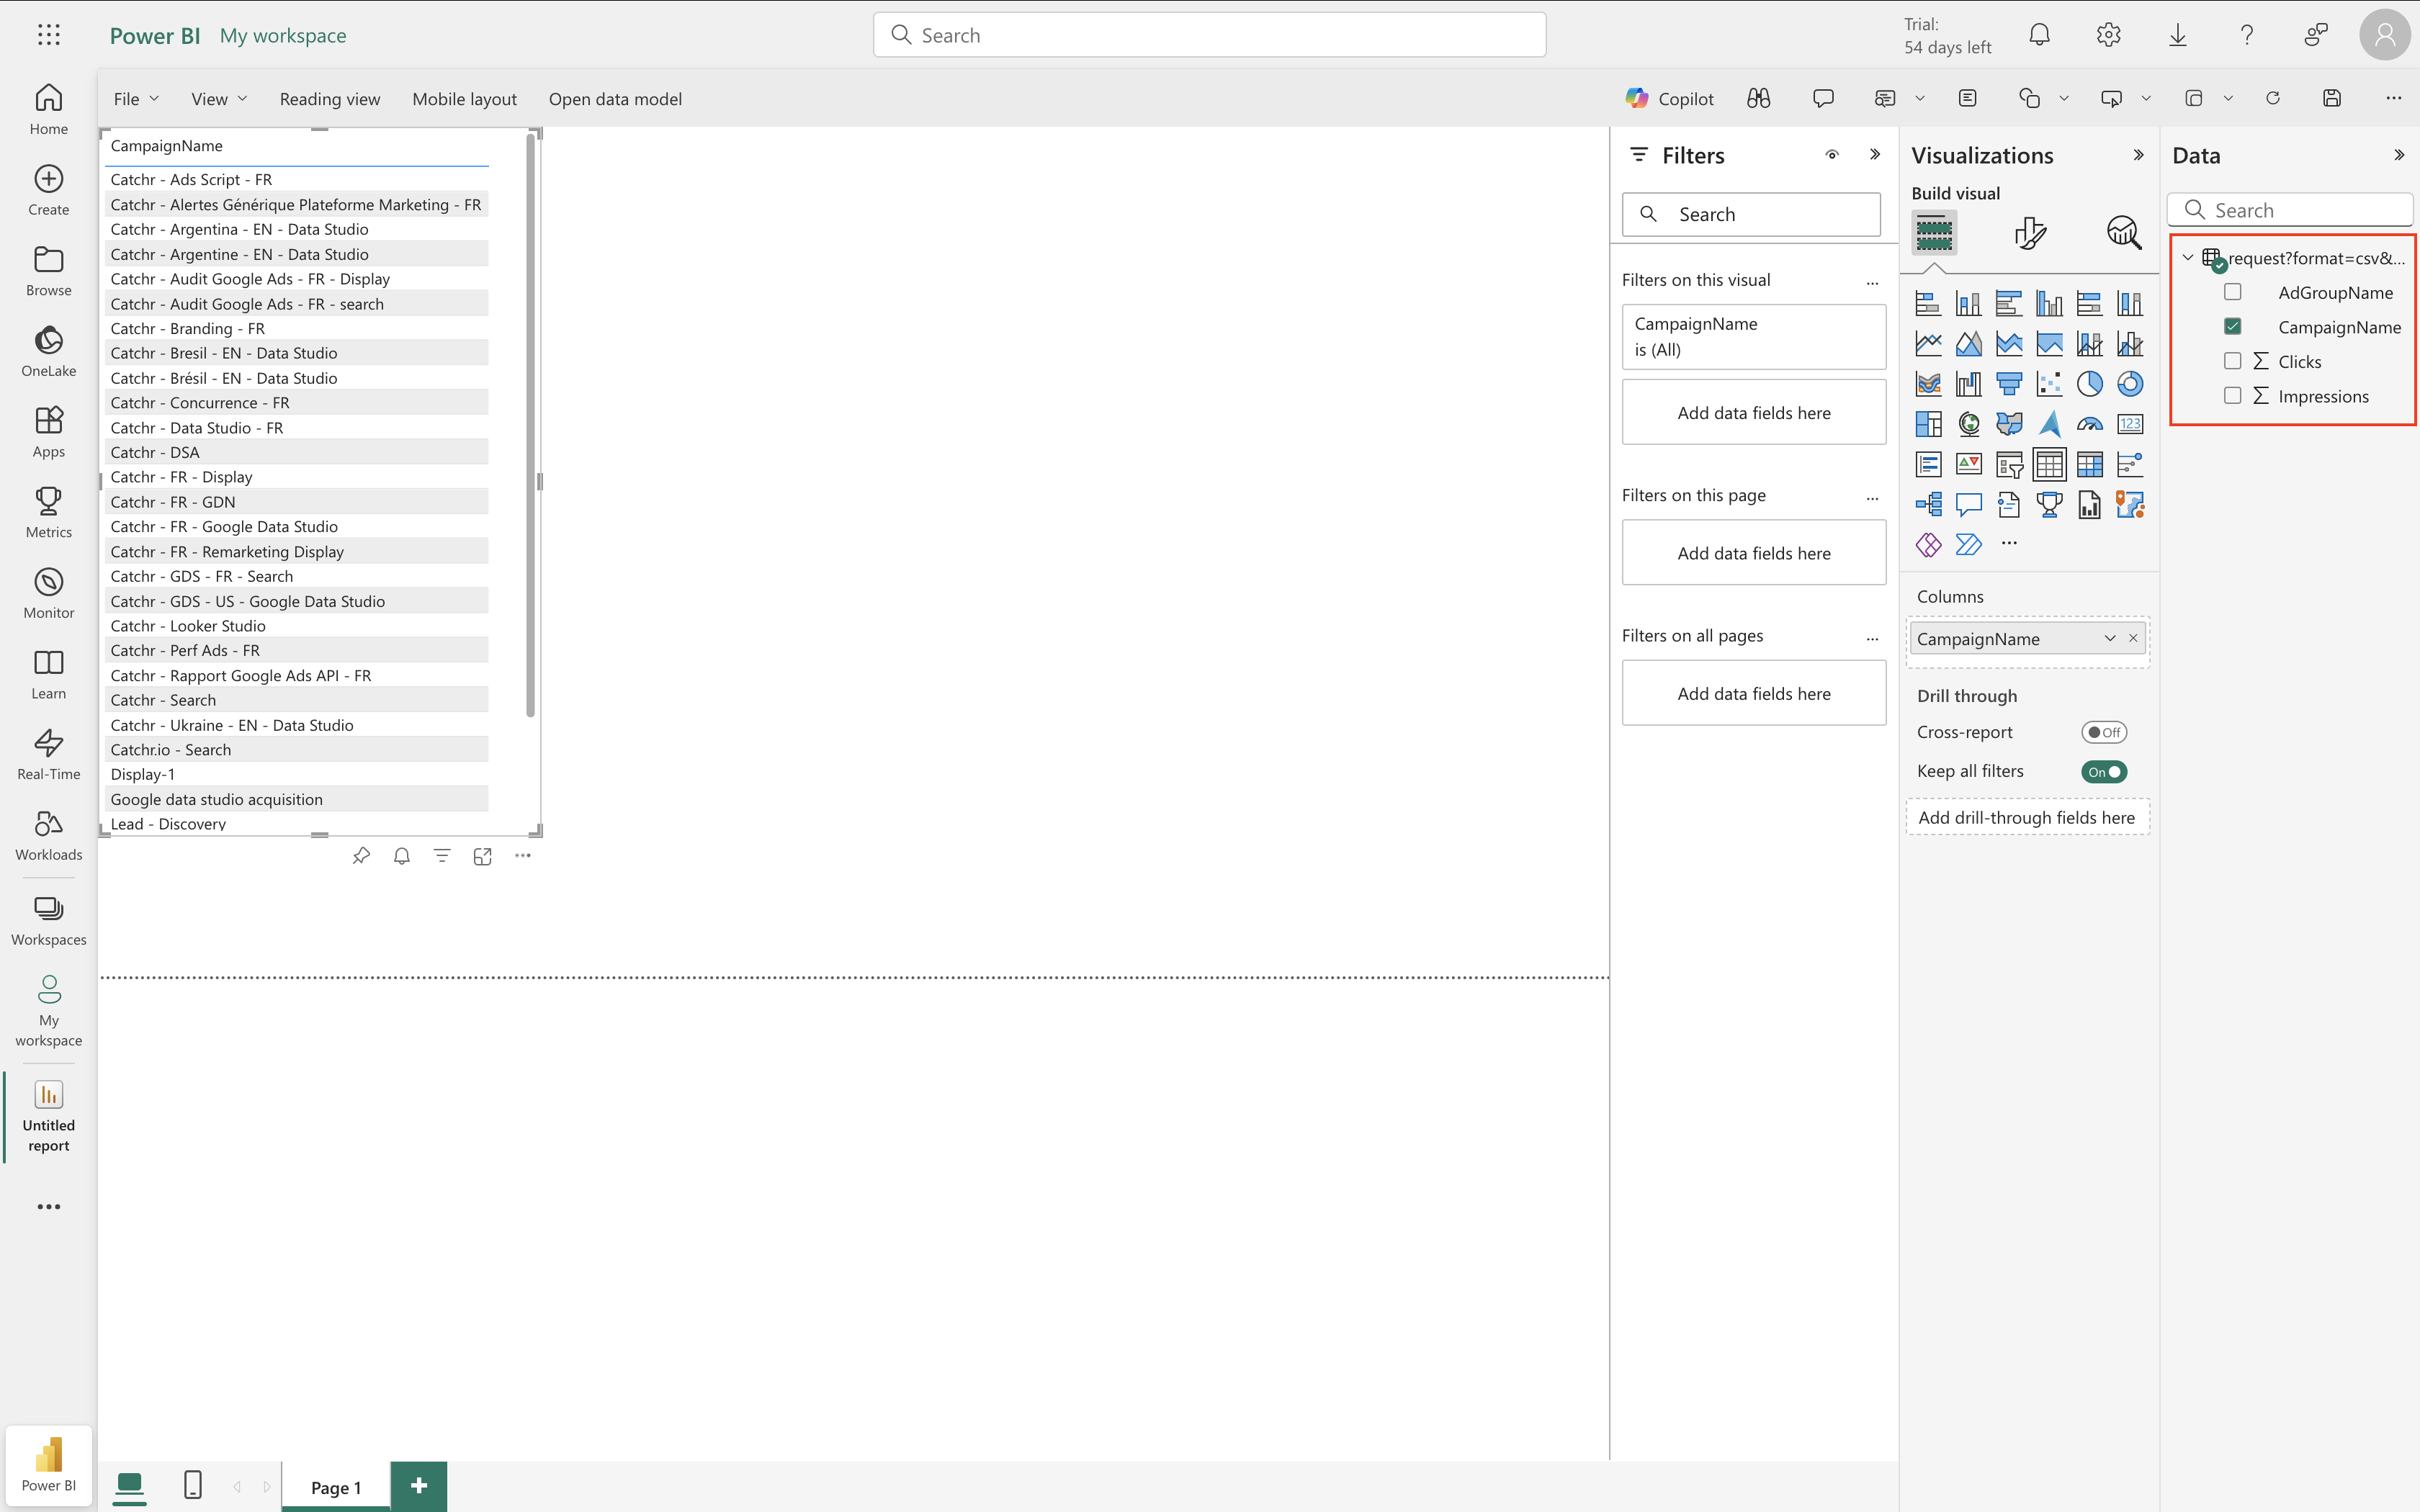The width and height of the screenshot is (2420, 1512).
Task: Select the gauge visualization icon
Action: click(2089, 424)
